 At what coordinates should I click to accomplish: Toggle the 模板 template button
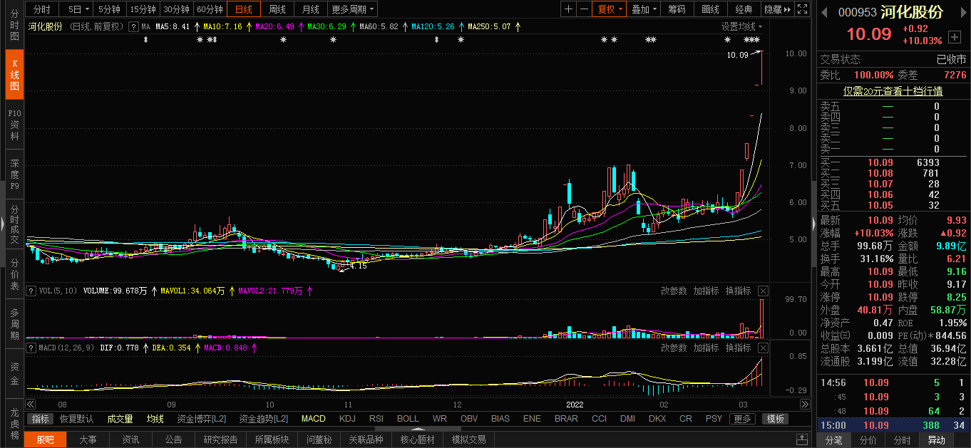coord(776,419)
